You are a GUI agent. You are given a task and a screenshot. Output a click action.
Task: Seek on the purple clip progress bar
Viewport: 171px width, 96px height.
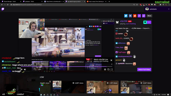(67, 66)
